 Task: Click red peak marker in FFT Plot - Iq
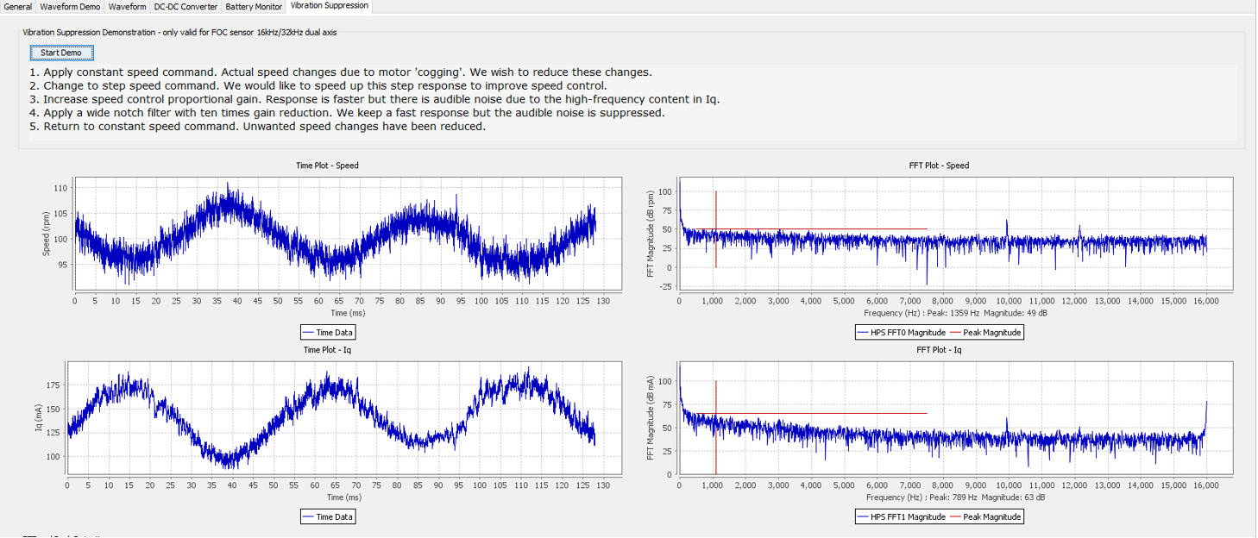[x=715, y=427]
